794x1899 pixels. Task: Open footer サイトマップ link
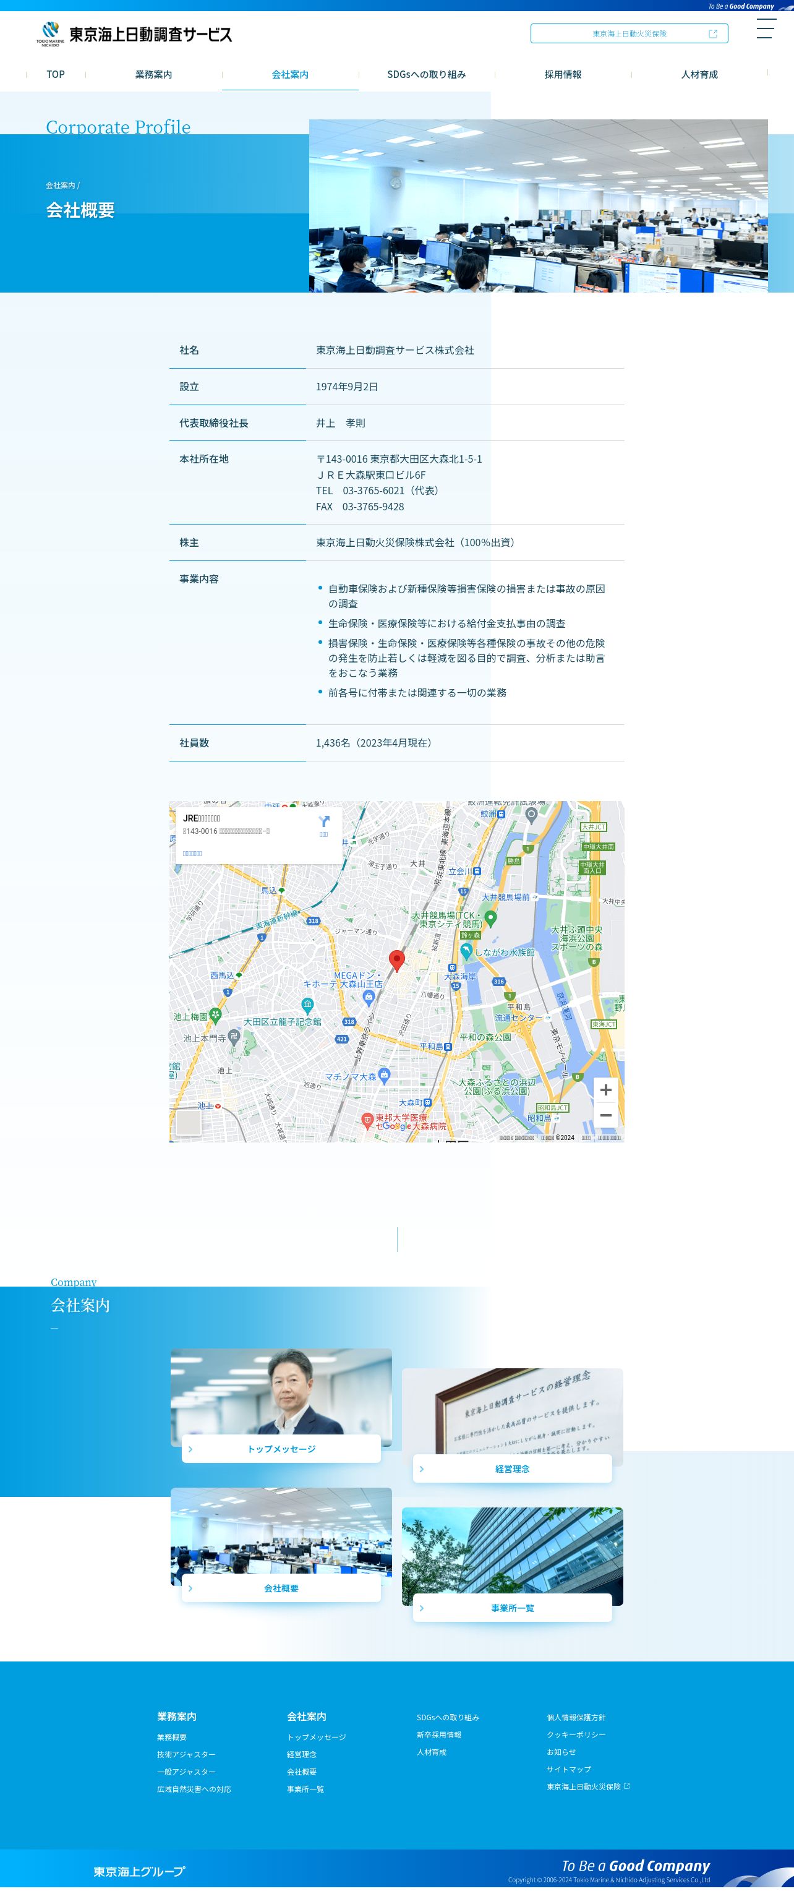click(x=568, y=1770)
